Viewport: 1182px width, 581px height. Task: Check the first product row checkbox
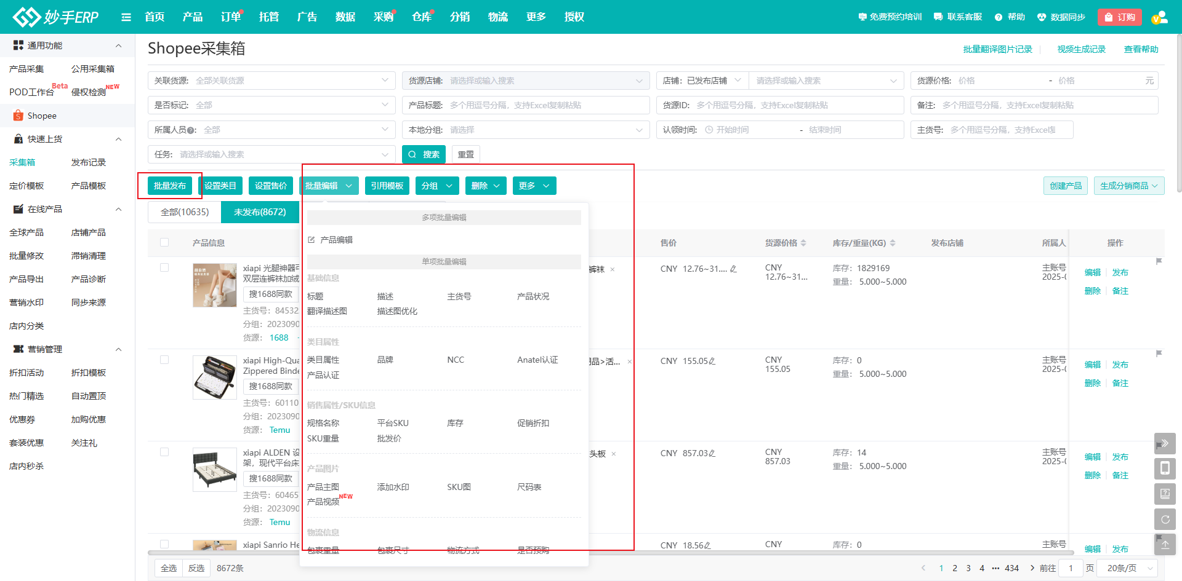click(164, 267)
